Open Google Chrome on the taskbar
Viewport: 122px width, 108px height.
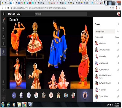pos(25,105)
